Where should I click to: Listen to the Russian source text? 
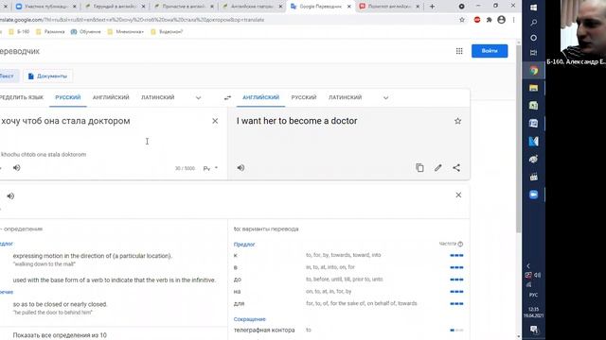(x=17, y=168)
